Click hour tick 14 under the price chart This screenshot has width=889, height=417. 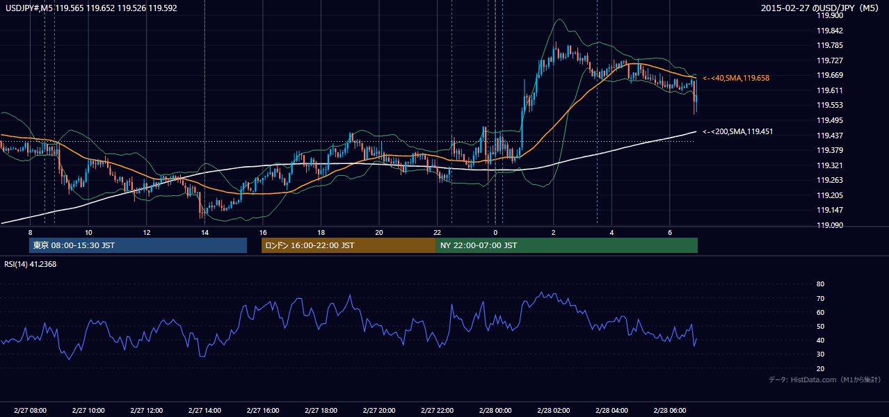(x=205, y=231)
